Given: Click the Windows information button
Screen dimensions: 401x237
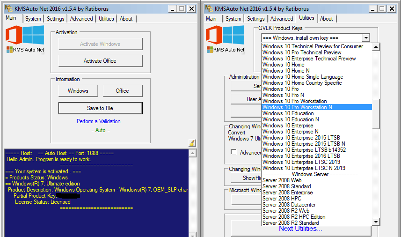Looking at the screenshot, I should 78,91.
